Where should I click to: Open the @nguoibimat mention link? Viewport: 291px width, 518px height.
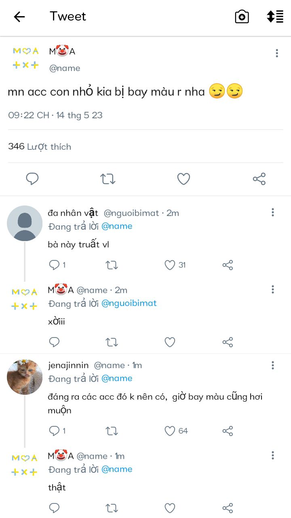[x=129, y=303]
